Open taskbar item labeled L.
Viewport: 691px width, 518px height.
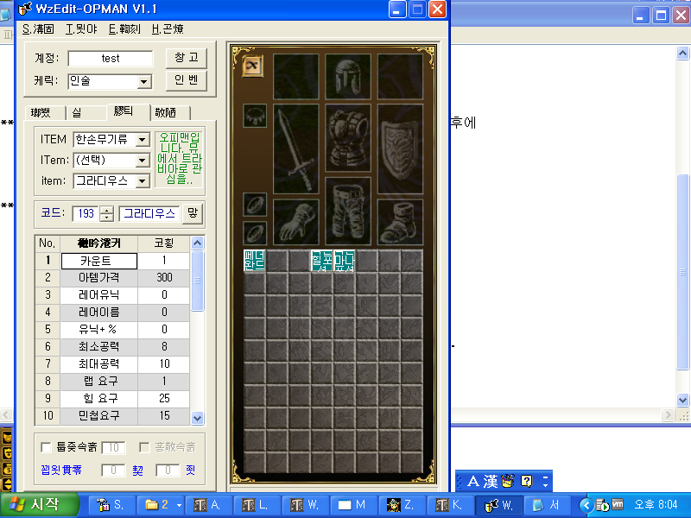(x=256, y=505)
